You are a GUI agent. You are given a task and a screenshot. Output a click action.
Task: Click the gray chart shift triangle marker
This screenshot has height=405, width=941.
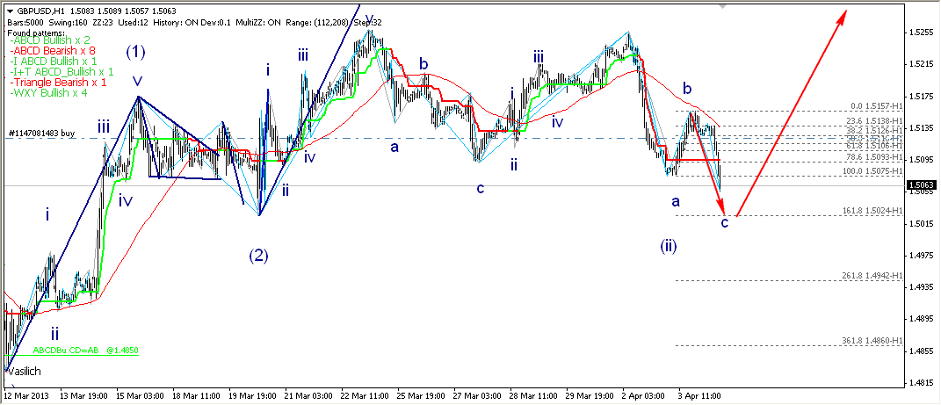721,6
